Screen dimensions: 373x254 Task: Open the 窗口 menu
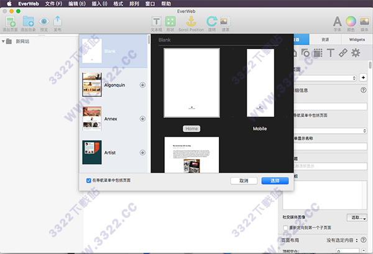coord(150,4)
